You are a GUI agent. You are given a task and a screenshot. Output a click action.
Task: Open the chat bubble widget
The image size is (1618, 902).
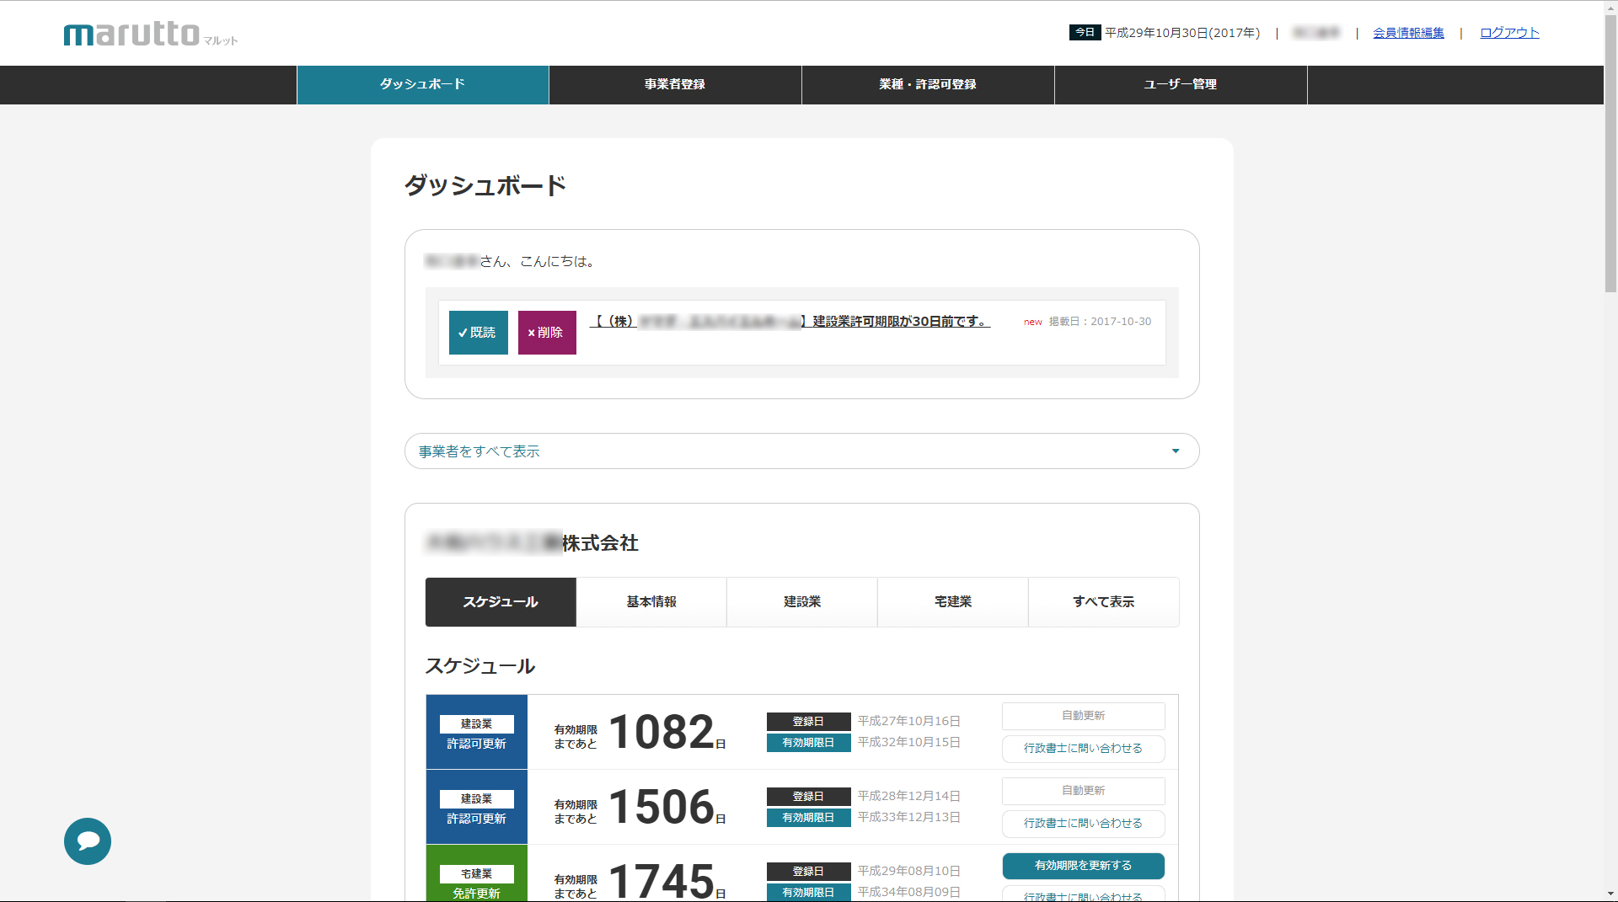tap(88, 841)
